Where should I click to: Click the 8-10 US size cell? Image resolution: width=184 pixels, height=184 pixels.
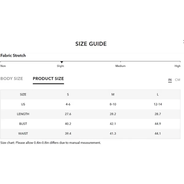click(x=113, y=104)
